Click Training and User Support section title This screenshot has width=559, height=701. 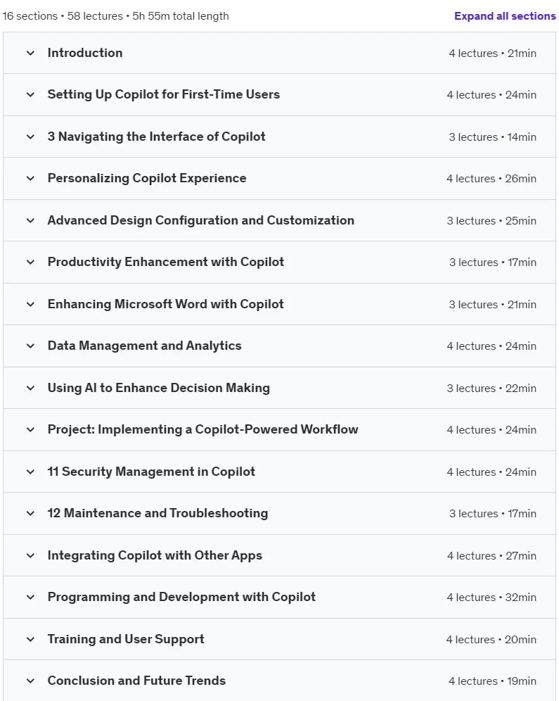coord(126,639)
